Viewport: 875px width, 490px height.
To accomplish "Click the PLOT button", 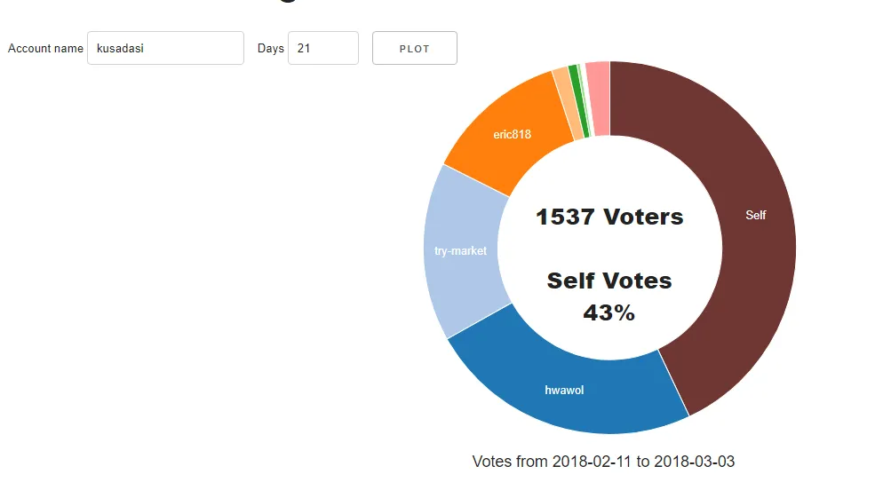I will (x=415, y=48).
